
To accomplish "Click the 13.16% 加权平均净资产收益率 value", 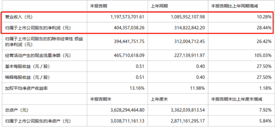I will click(x=137, y=88).
